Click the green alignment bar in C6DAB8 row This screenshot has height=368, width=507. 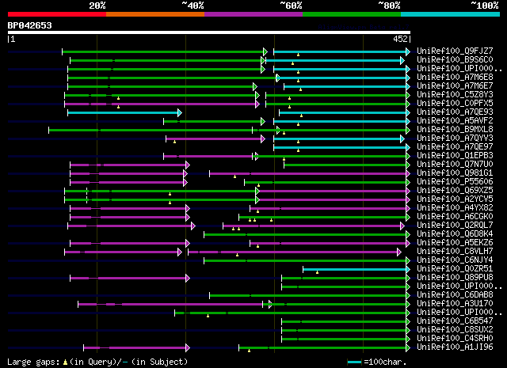(x=310, y=295)
